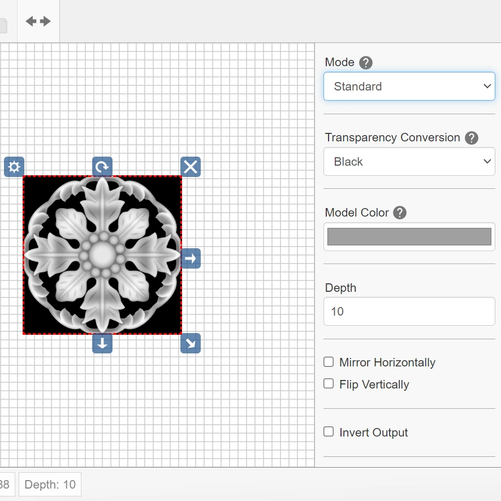Click the gear settings handle on the image
Viewport: 501px width, 501px height.
pos(14,167)
